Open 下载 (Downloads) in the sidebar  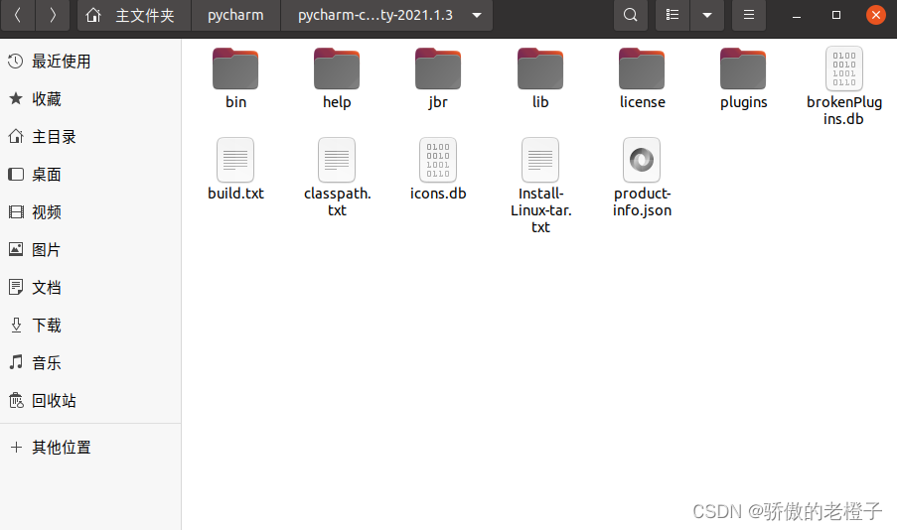(x=90, y=326)
